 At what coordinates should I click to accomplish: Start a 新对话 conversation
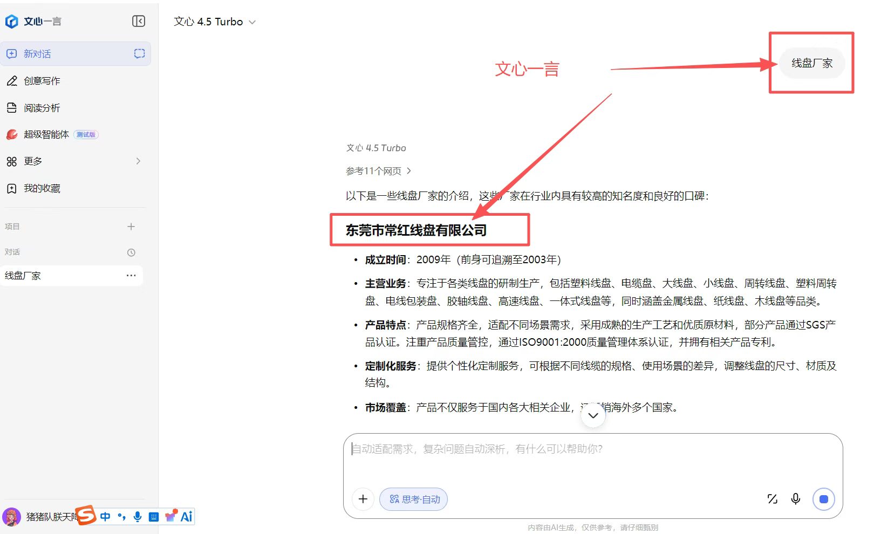tap(76, 54)
